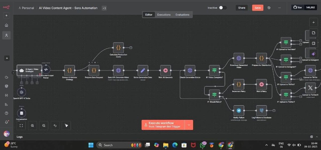Select the Conversation Memory database node

click(x=21, y=113)
